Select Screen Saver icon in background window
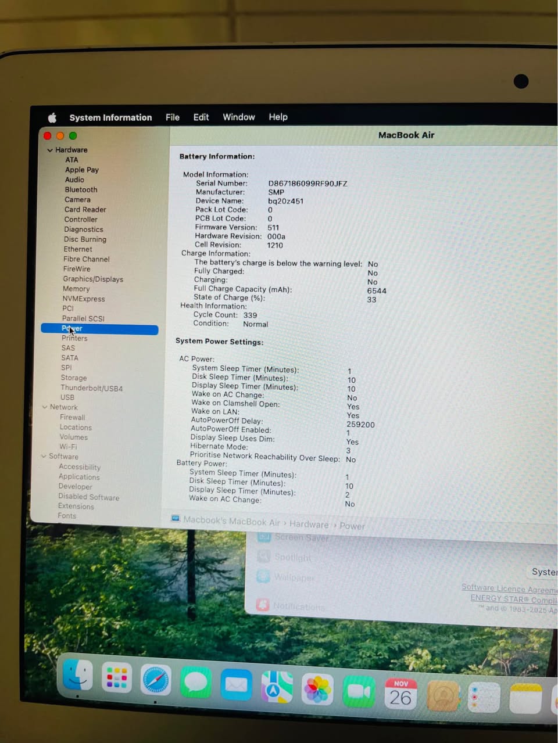558x743 pixels. [x=264, y=537]
